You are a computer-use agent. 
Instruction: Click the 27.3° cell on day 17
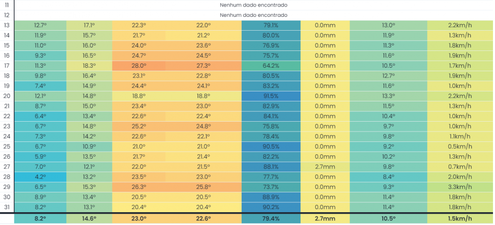click(203, 66)
